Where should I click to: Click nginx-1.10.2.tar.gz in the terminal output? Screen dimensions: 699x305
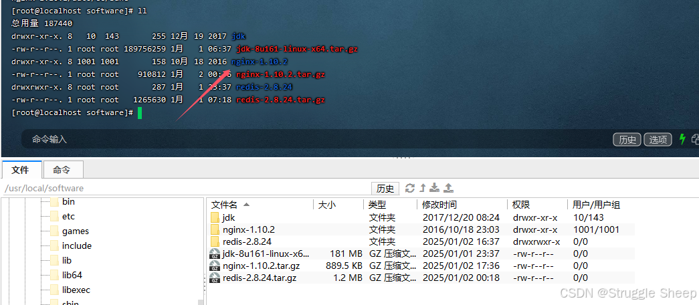pyautogui.click(x=280, y=74)
